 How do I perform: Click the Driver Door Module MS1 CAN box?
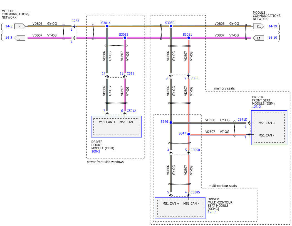(116, 127)
